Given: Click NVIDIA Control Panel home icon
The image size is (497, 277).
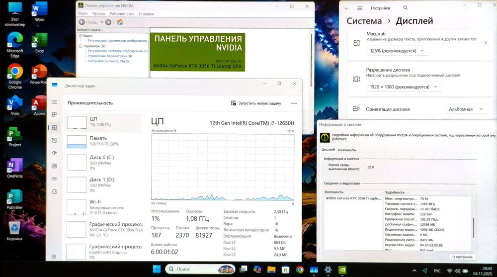Looking at the screenshot, I should 120,22.
